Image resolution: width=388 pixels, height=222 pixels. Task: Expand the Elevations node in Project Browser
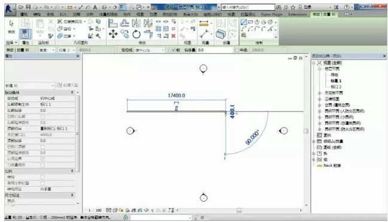click(320, 105)
